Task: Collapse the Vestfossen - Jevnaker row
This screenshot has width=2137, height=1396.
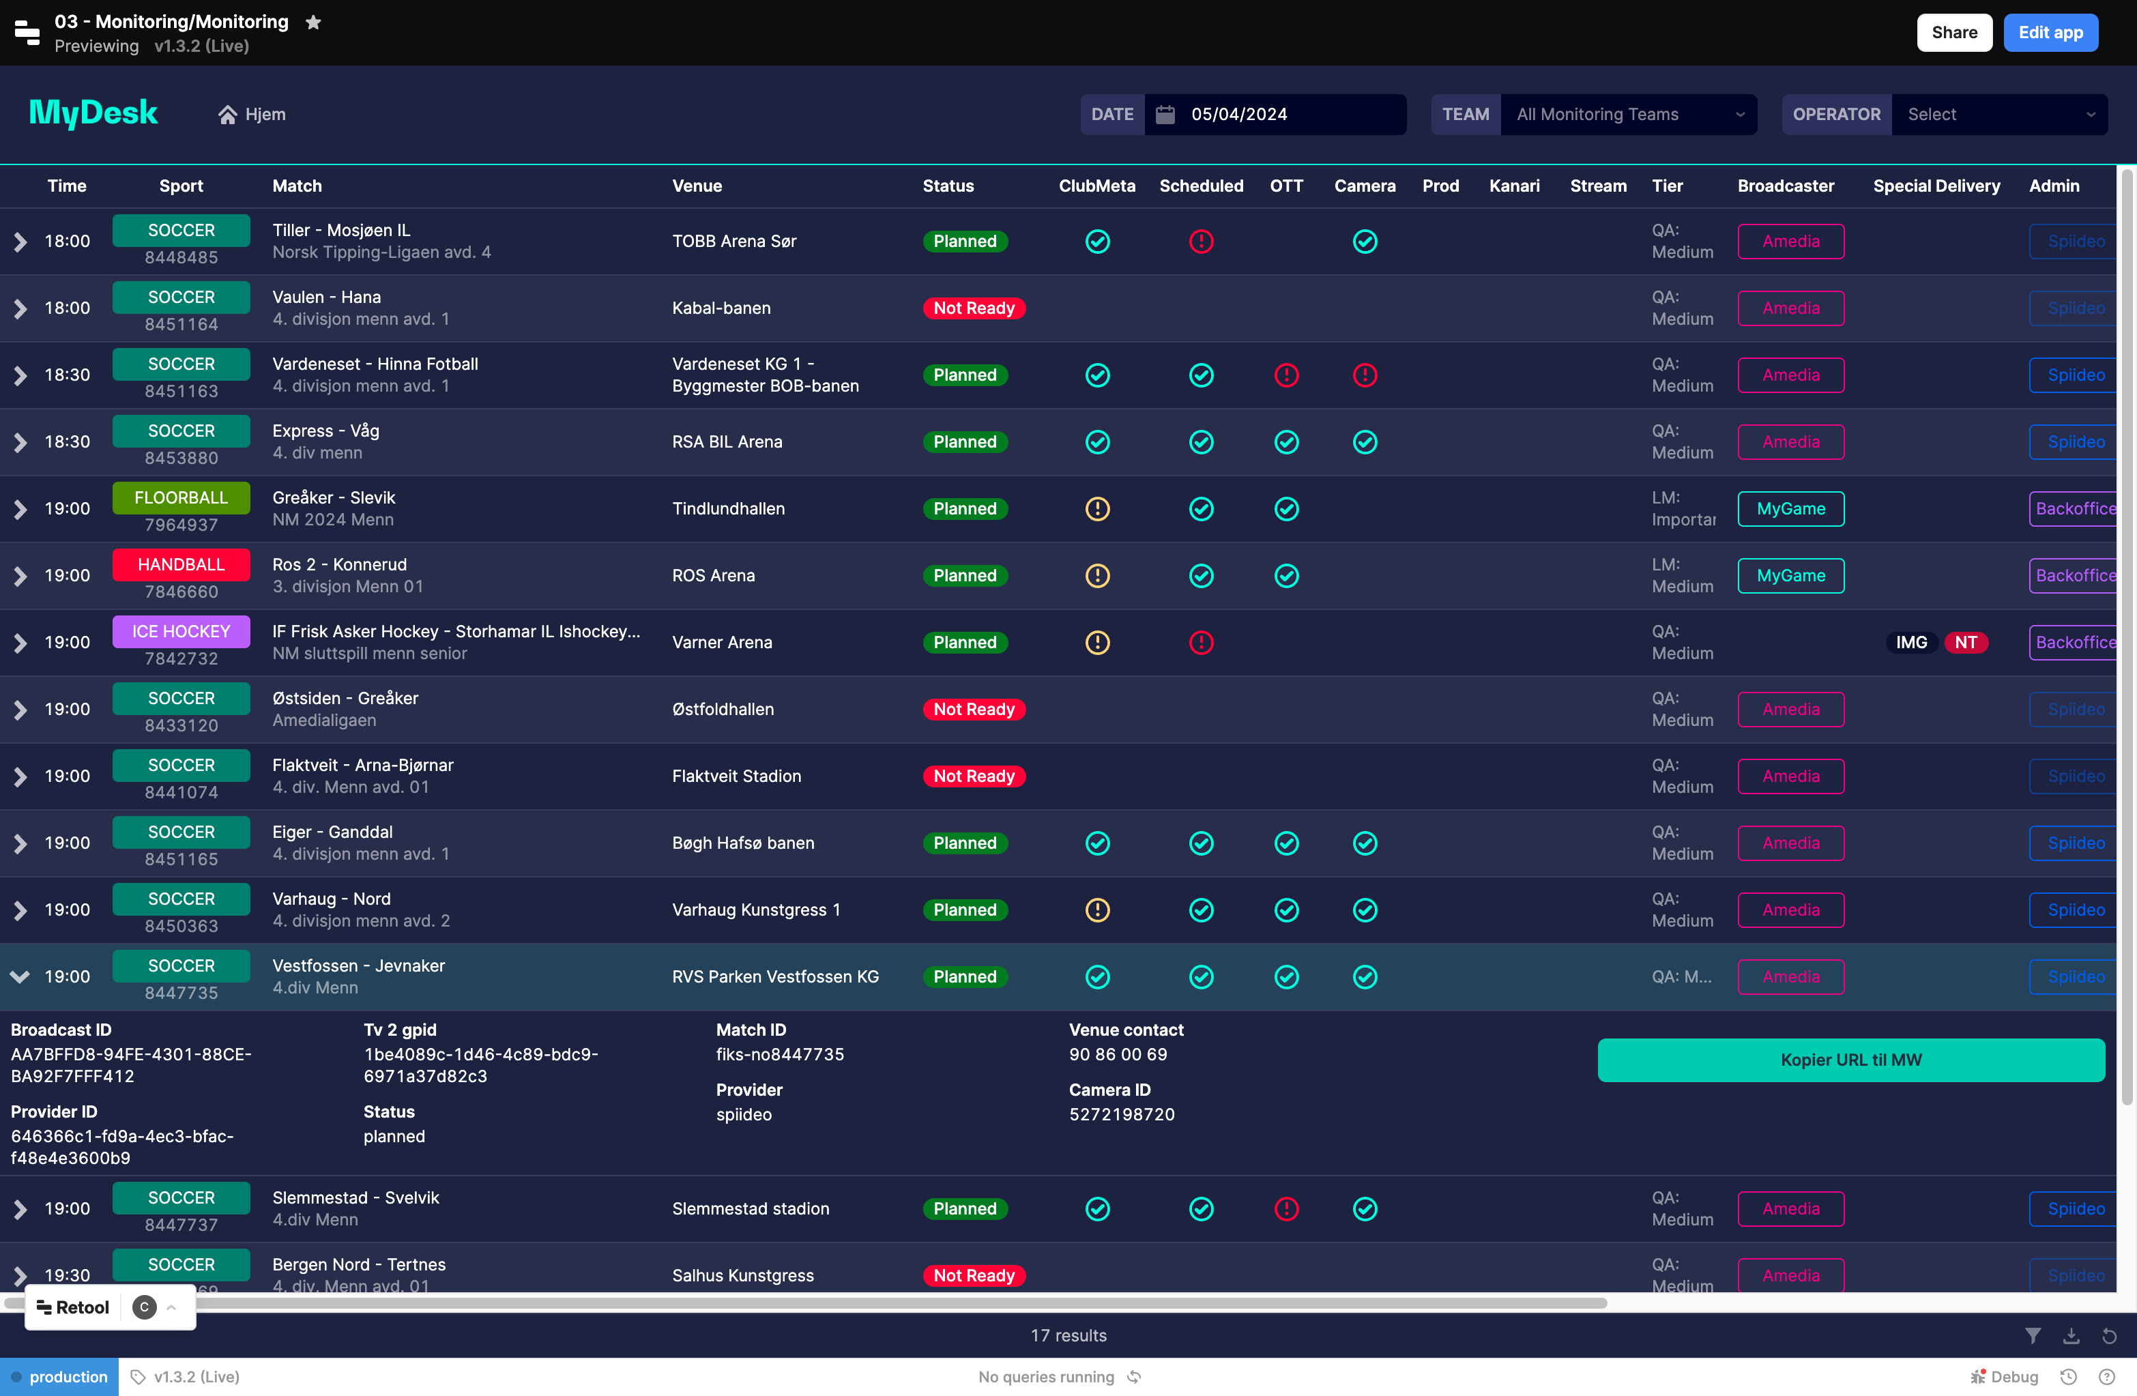Action: pos(20,977)
